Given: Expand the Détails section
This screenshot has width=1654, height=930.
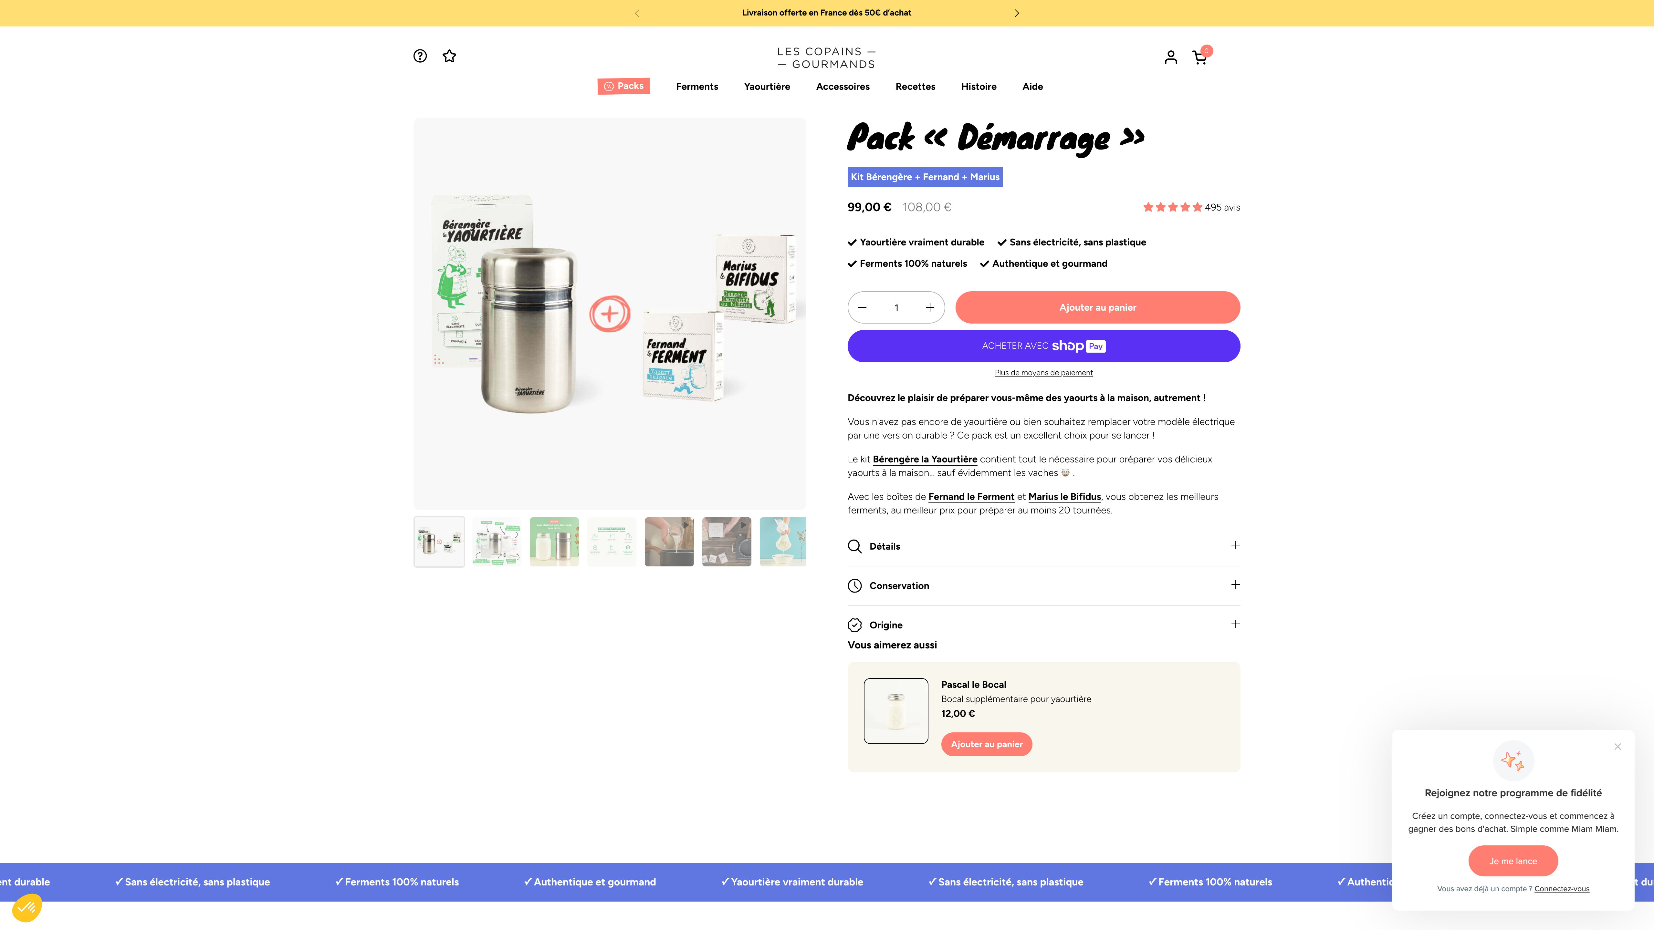Looking at the screenshot, I should click(1043, 546).
